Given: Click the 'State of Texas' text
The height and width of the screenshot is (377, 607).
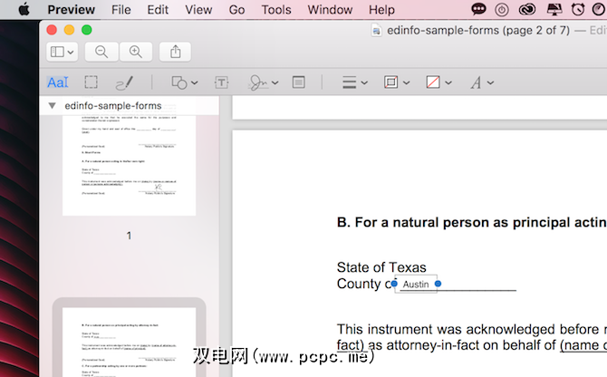Looking at the screenshot, I should click(x=381, y=267).
